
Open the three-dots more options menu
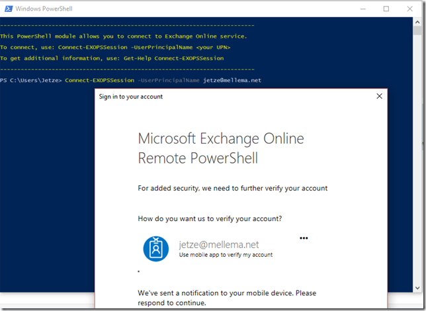pyautogui.click(x=304, y=238)
